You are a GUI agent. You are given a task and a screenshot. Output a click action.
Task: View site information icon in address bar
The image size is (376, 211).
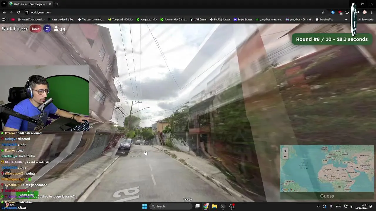27,12
